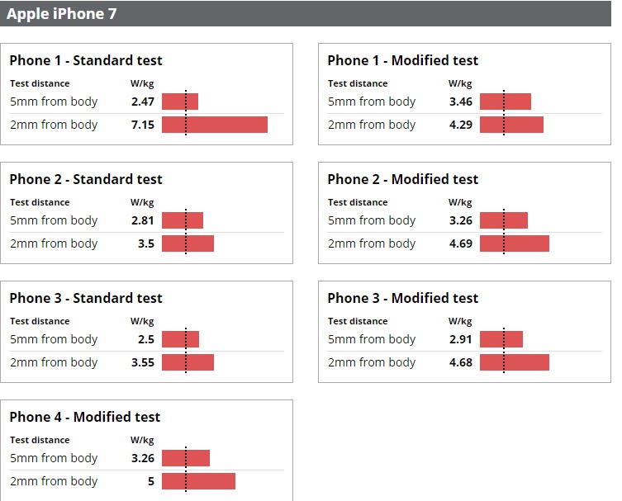Click the 4.29 W/kg red bar
622x501 pixels.
[x=511, y=125]
